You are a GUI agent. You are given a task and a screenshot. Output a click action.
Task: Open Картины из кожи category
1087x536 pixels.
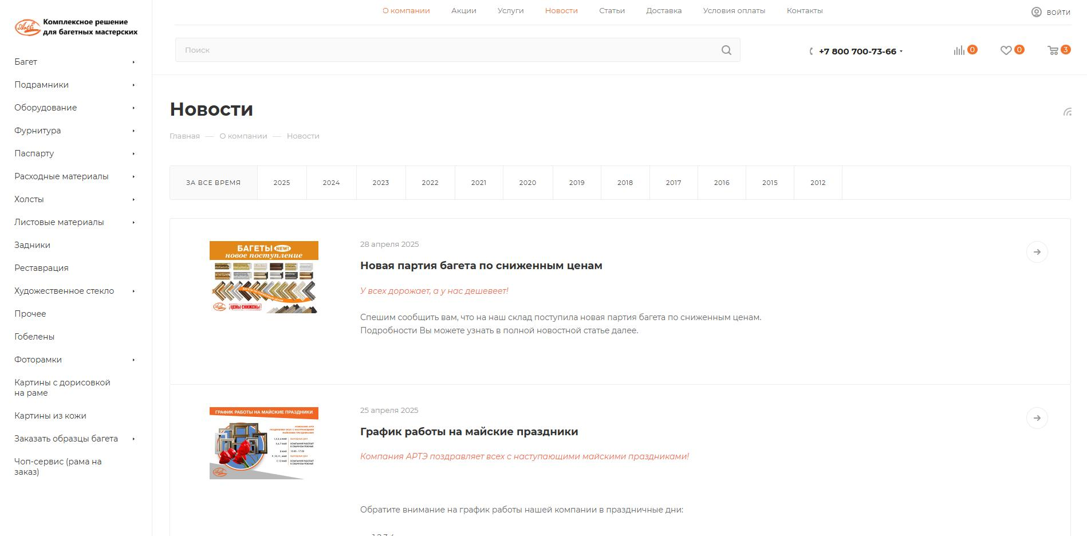tap(50, 416)
